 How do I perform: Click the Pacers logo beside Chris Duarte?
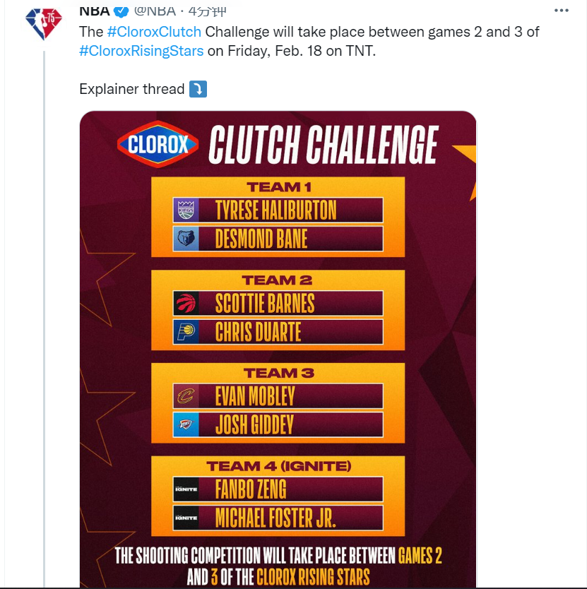[x=186, y=332]
